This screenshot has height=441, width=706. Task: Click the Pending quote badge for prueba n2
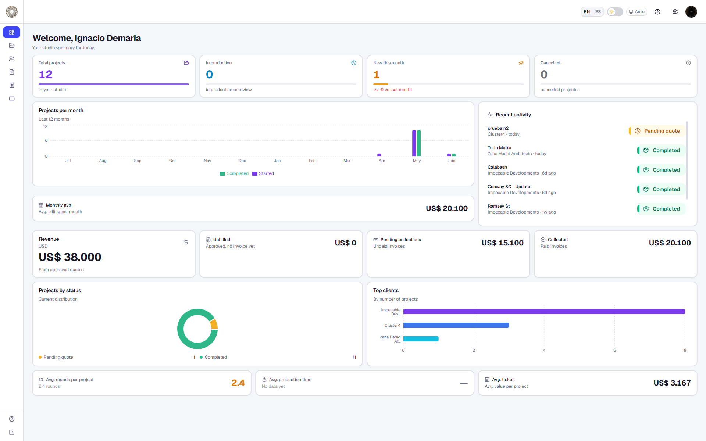pos(657,131)
